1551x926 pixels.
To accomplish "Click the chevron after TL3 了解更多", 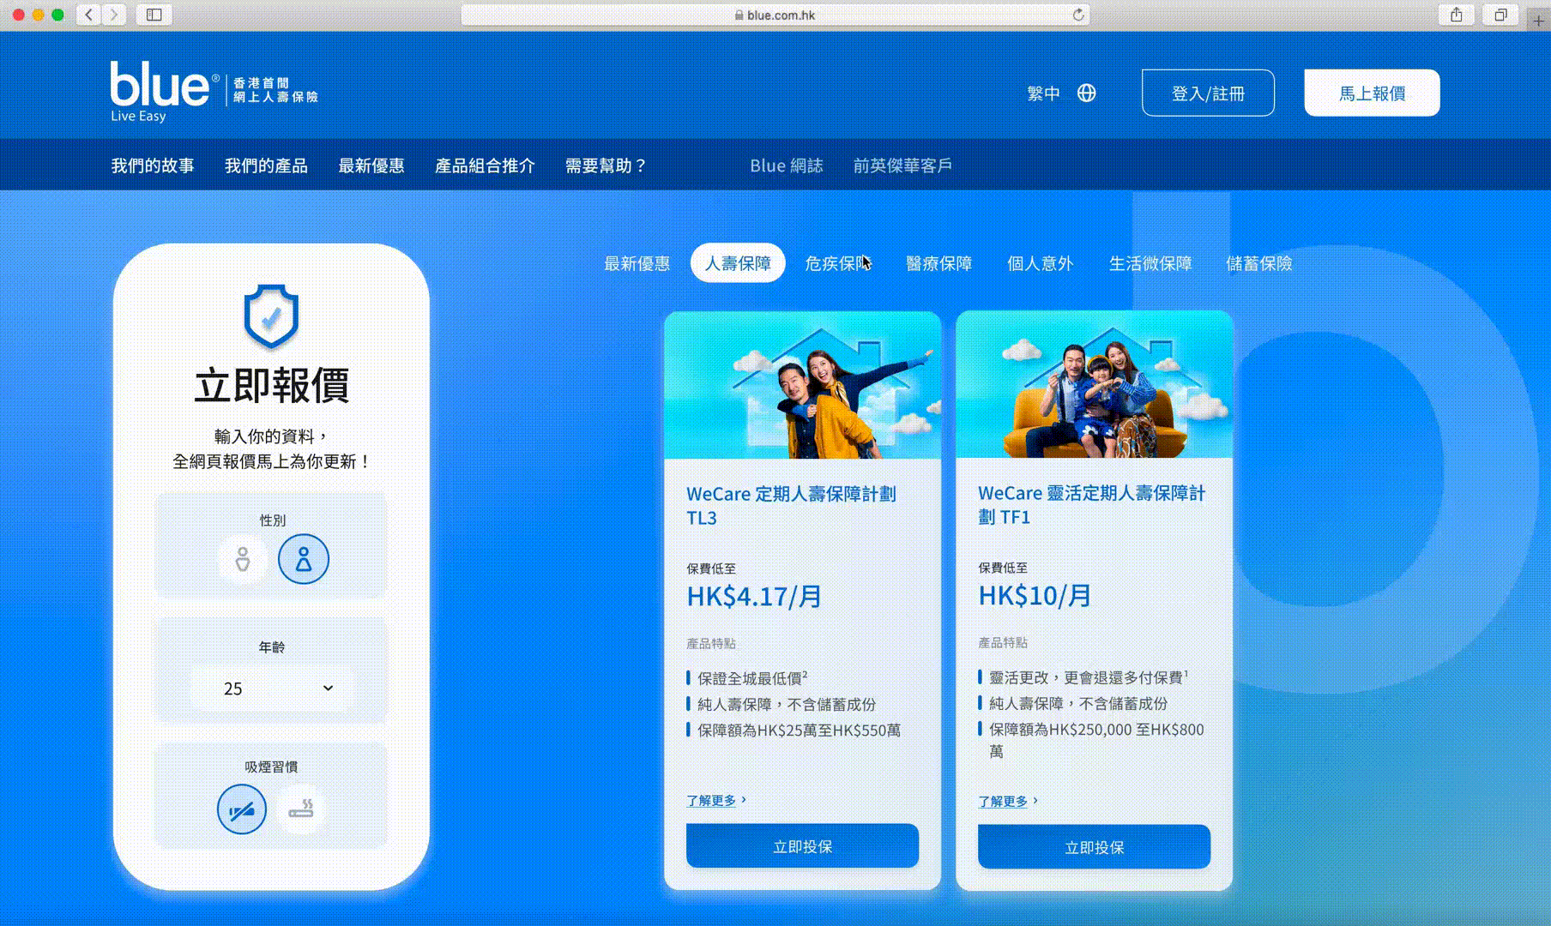I will [x=744, y=799].
